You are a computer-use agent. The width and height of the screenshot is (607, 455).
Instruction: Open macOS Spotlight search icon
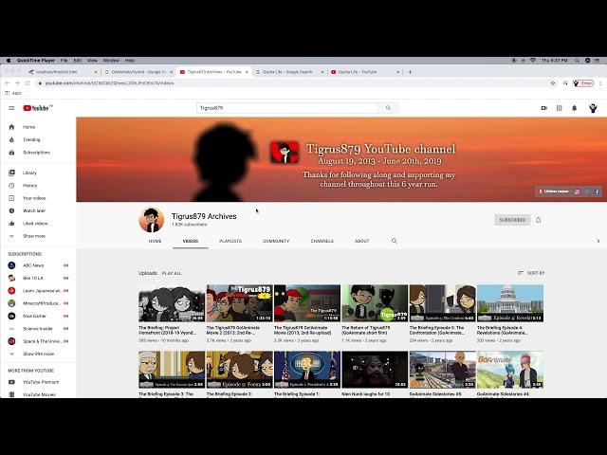[x=577, y=61]
